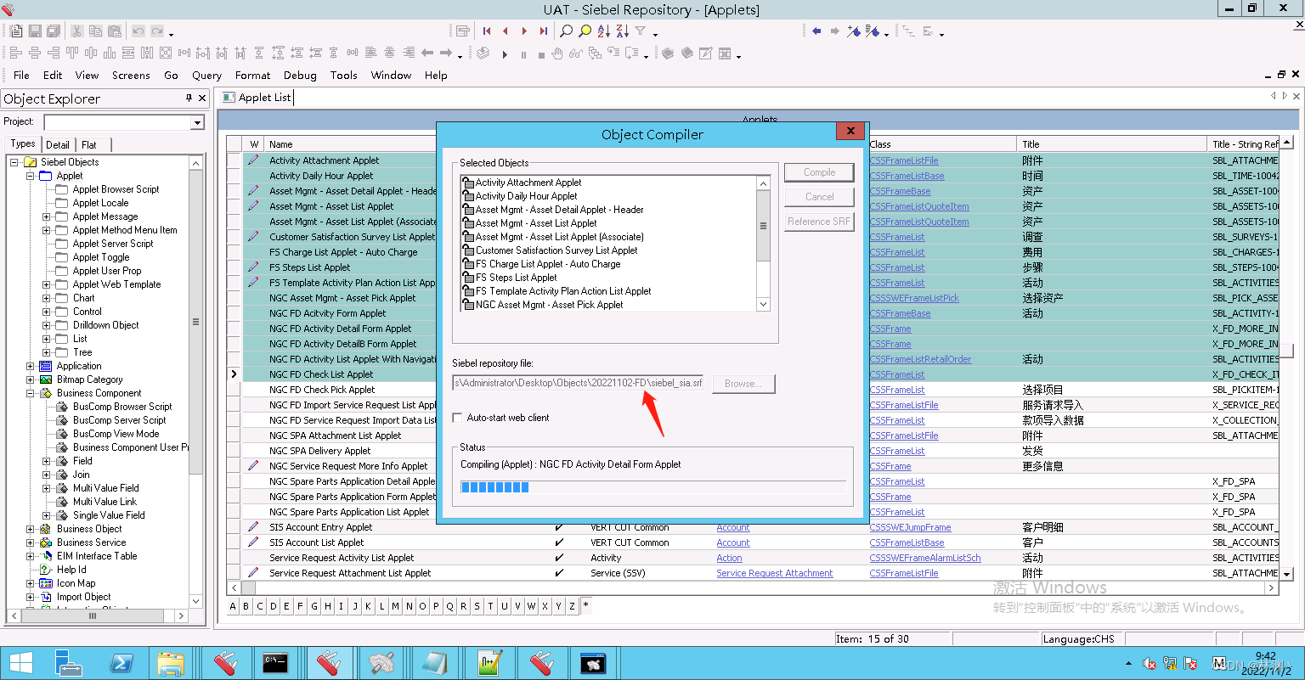1305x680 pixels.
Task: Click the New object toolbar icon
Action: tap(16, 31)
